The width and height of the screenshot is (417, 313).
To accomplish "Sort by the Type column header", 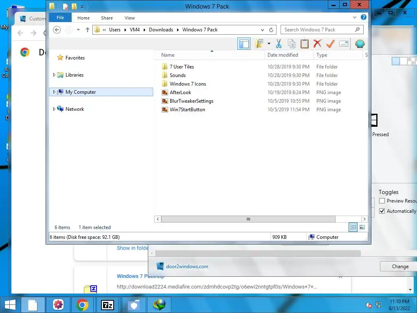I will pos(322,55).
